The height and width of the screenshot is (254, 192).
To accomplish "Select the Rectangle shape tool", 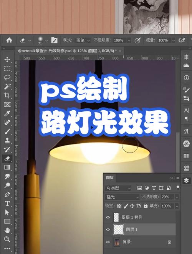I will [x=7, y=221].
